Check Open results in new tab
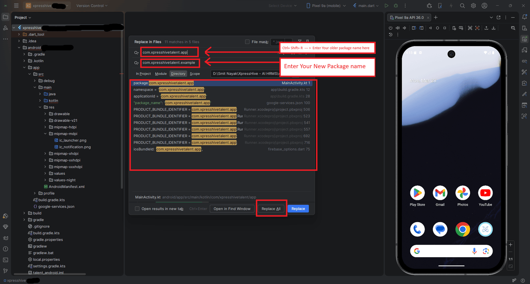 (137, 209)
